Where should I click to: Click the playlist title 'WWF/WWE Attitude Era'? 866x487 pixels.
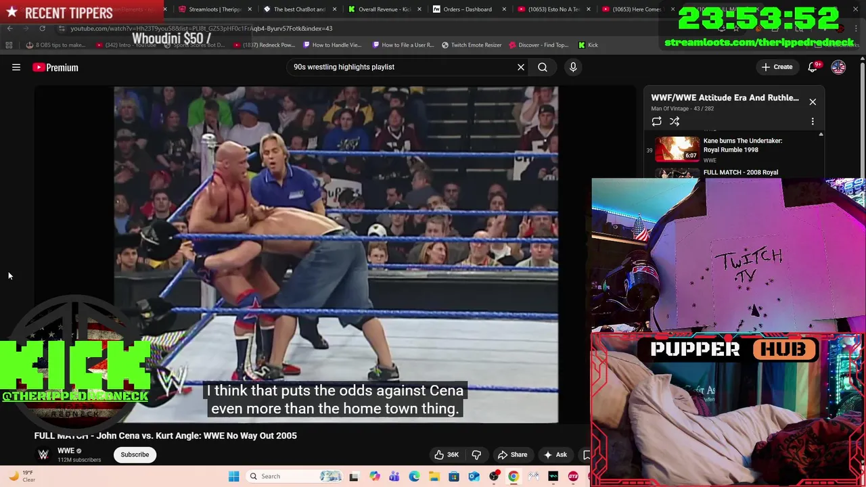click(x=725, y=97)
